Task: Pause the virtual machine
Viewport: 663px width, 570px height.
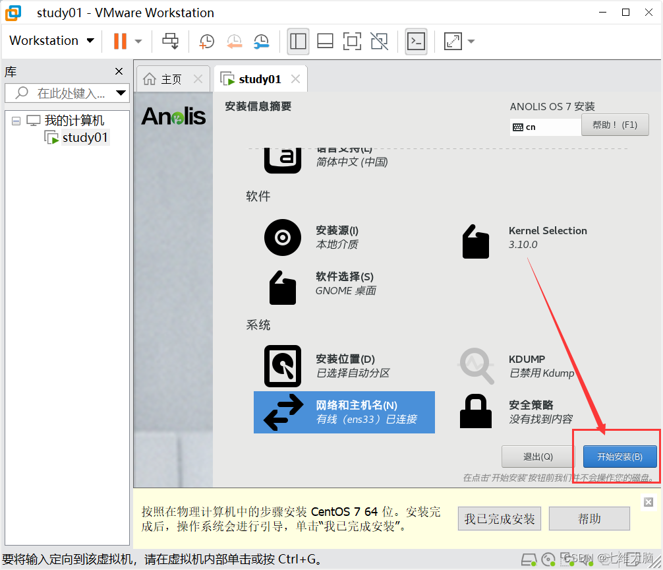Action: click(x=120, y=41)
